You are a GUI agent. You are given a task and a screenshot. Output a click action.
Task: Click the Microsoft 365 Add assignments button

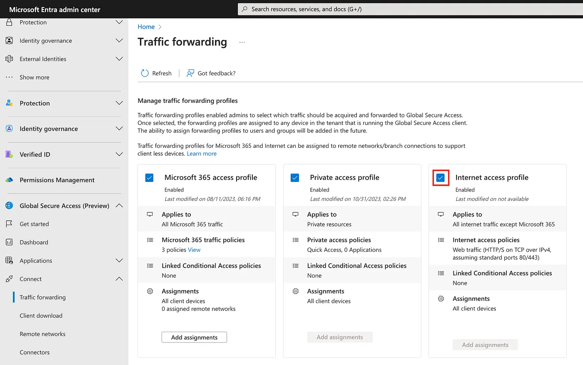194,337
